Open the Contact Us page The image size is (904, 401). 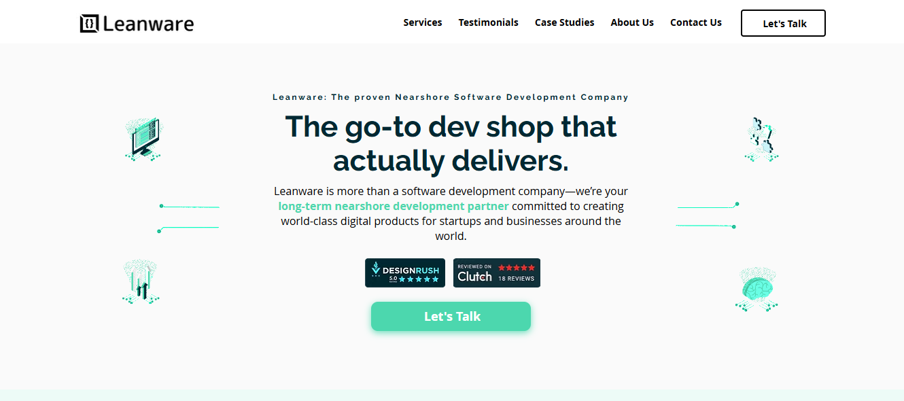(x=695, y=22)
